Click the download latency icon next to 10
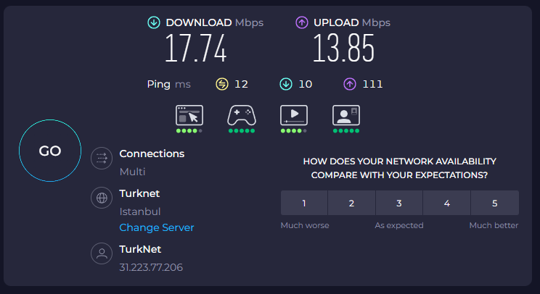This screenshot has width=540, height=294. (286, 84)
